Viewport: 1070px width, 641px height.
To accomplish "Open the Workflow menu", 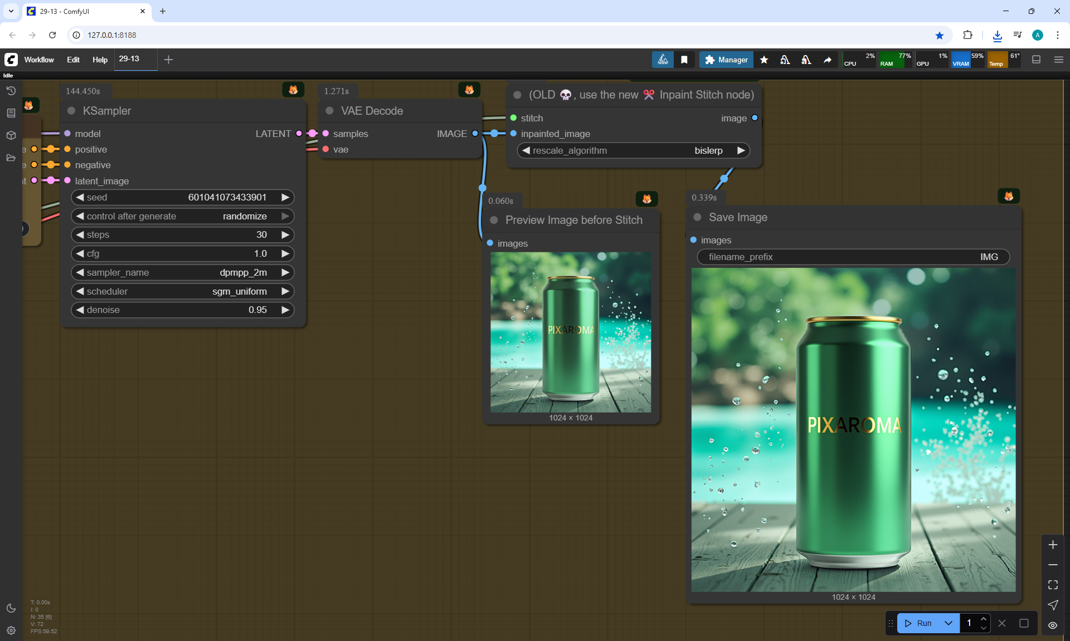I will tap(39, 60).
